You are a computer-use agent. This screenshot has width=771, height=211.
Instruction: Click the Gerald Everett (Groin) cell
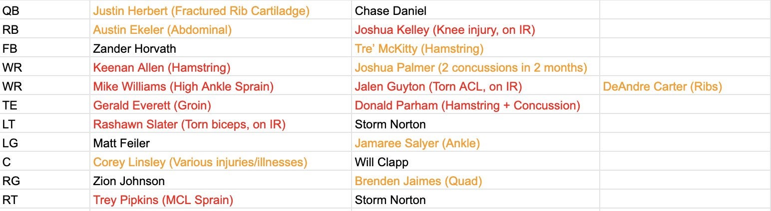coord(152,105)
